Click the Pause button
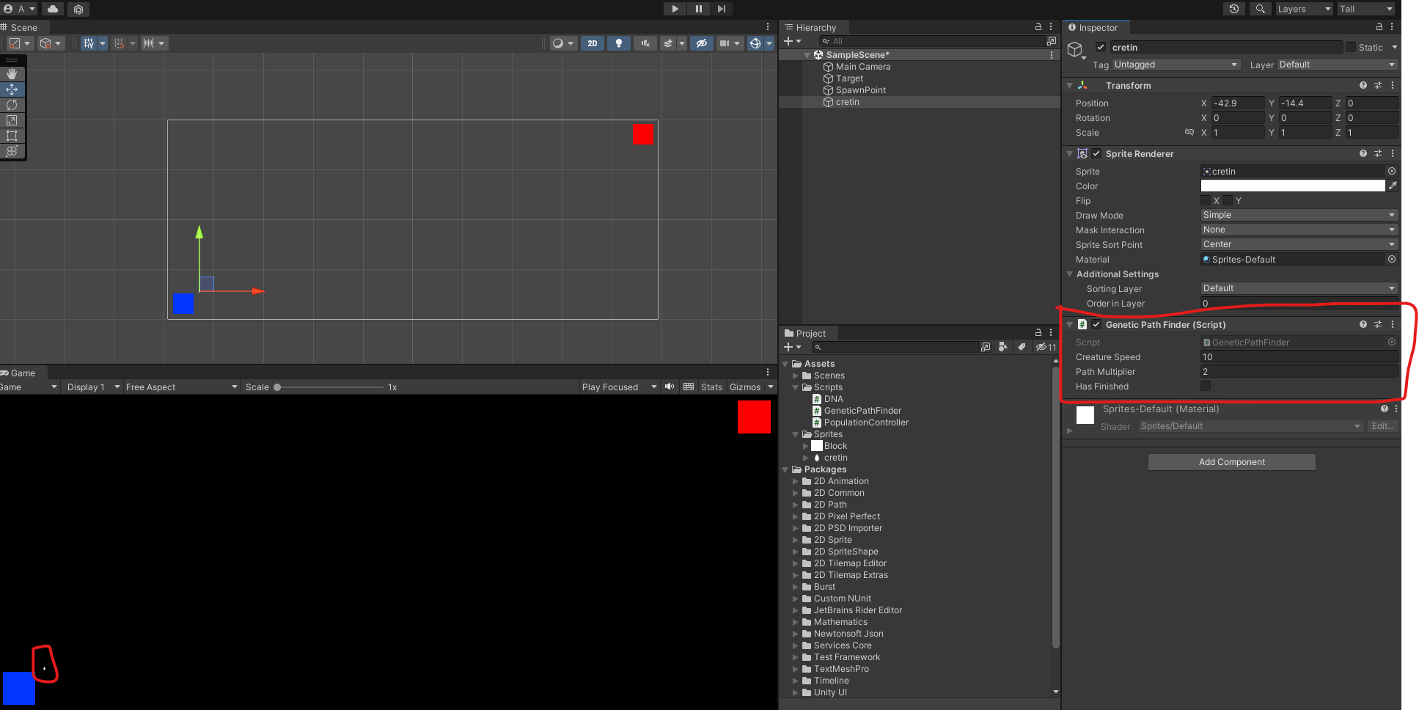Screen dimensions: 1419x710 point(698,9)
